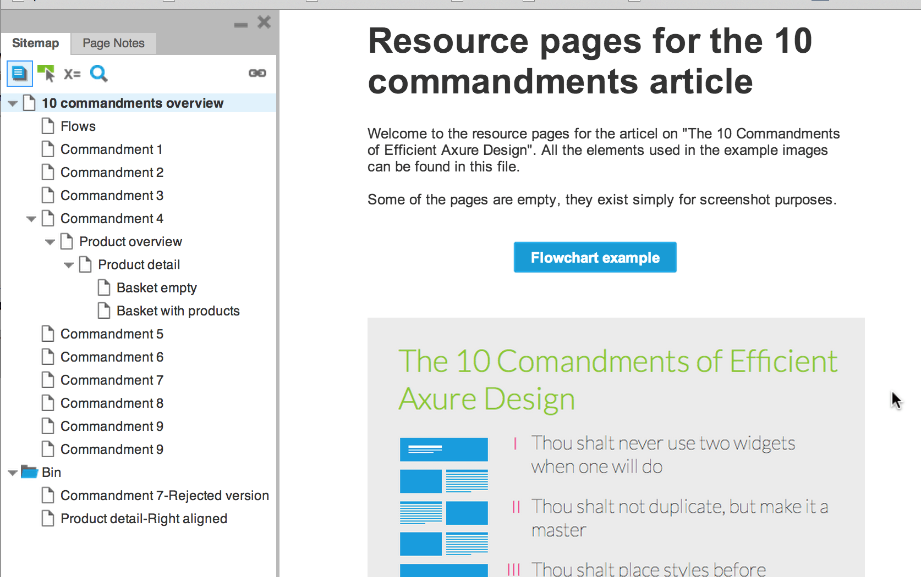Collapse the Product overview node
921x577 pixels.
pos(50,242)
